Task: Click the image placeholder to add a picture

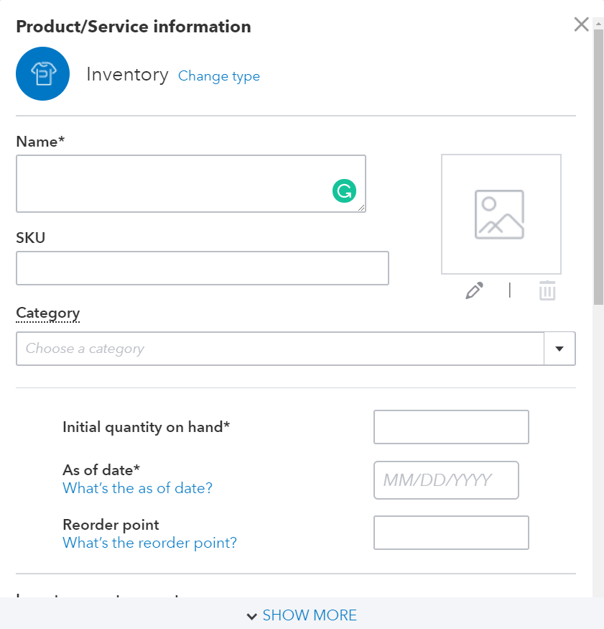Action: 501,214
